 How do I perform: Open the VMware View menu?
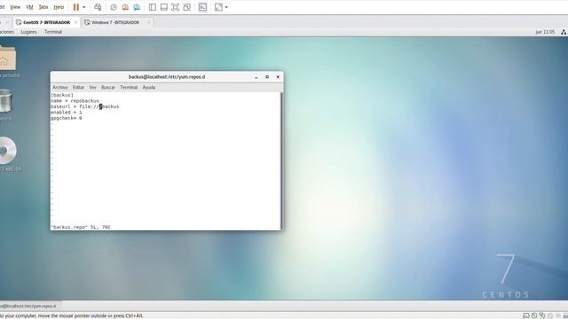pos(15,7)
